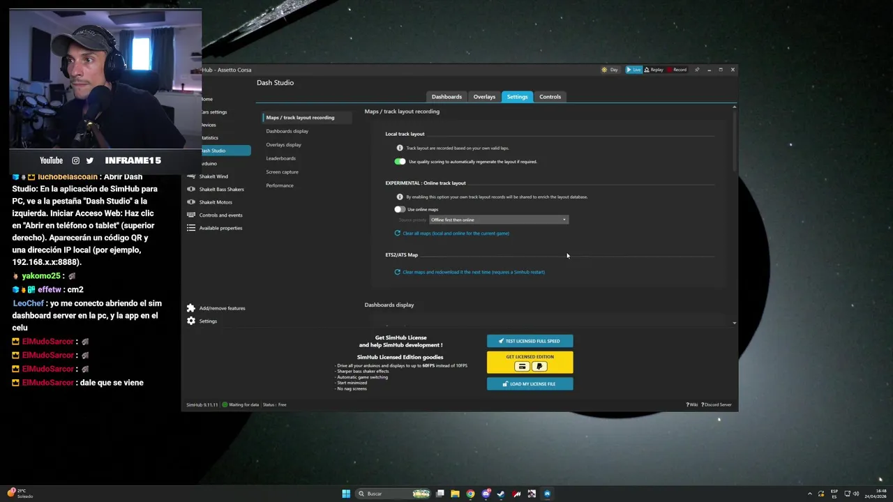Click Load My License File button

(x=530, y=383)
